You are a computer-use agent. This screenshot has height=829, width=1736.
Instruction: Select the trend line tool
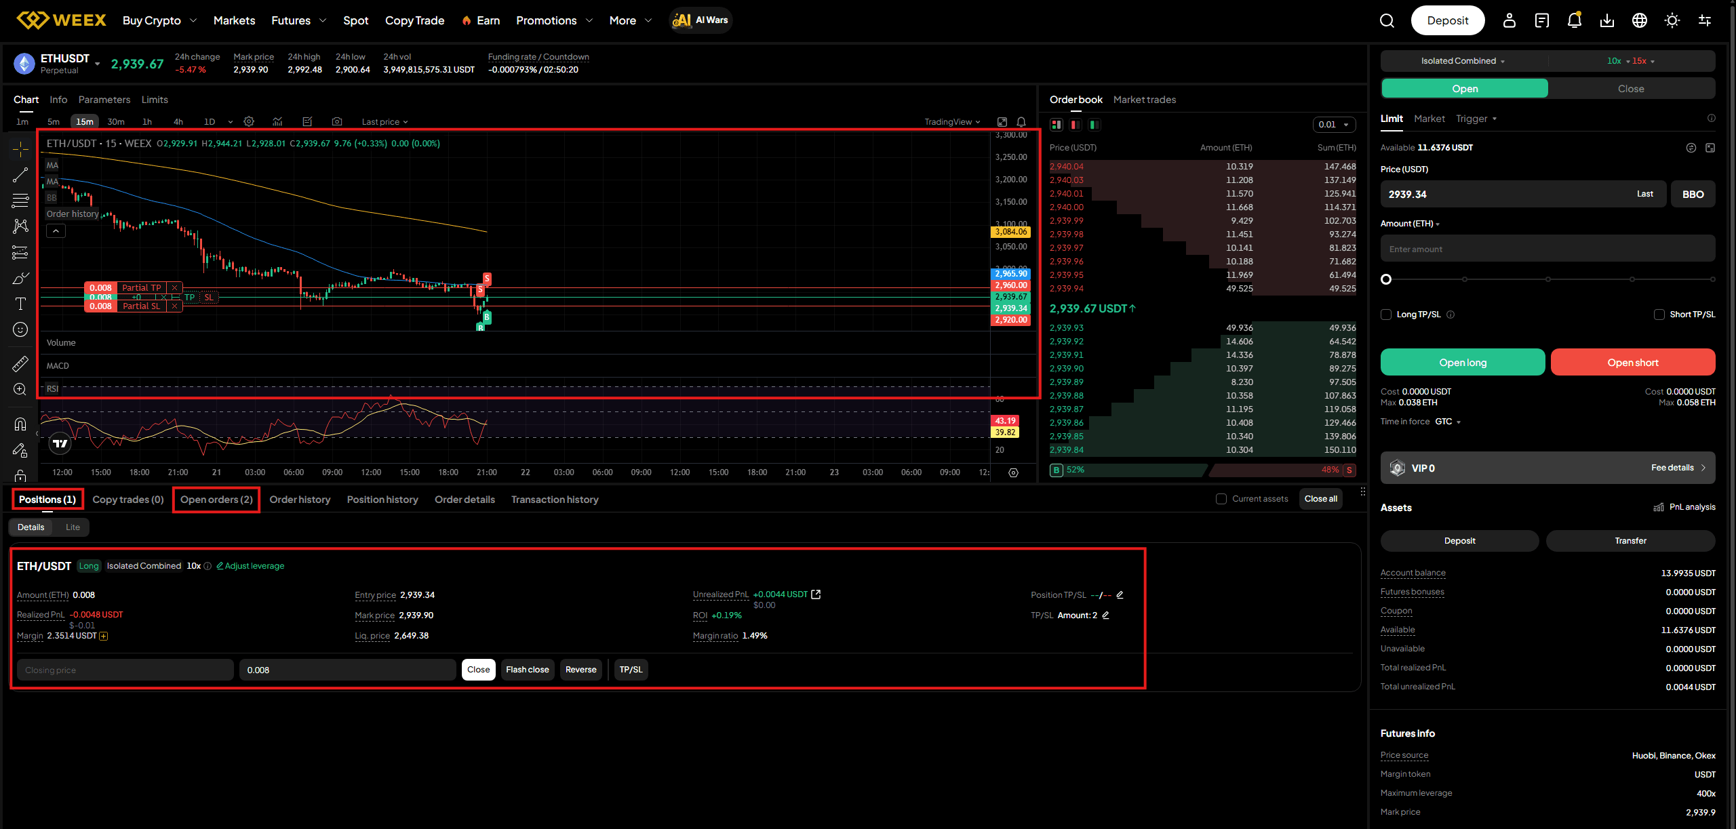(x=20, y=175)
